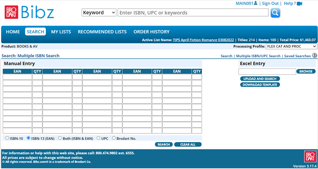Click the last EAN field in the last row
The width and height of the screenshot is (318, 169).
[x=177, y=130]
